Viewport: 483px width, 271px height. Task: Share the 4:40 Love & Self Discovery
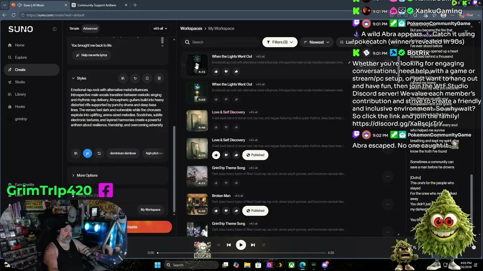coord(236,127)
